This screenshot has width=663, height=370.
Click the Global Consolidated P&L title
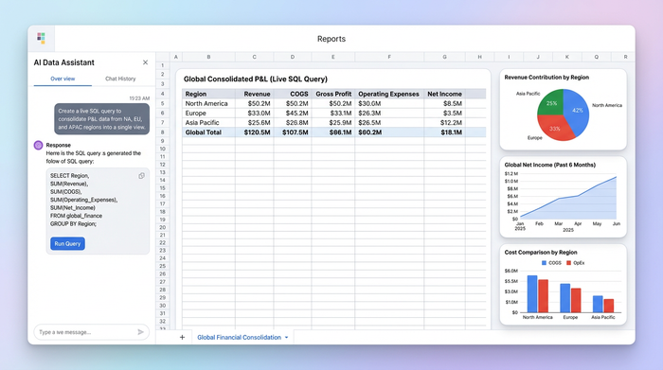[x=256, y=79]
